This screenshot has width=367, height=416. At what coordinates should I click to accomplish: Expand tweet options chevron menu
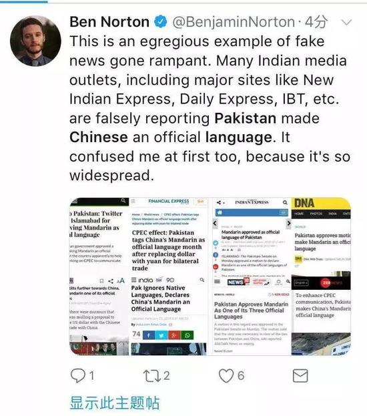(x=346, y=22)
